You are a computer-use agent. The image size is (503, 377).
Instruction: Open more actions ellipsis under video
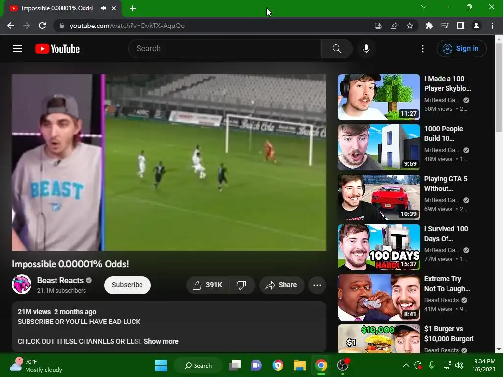coord(317,285)
